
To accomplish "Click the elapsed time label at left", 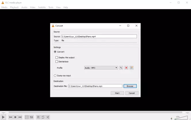I will pos(3,113).
